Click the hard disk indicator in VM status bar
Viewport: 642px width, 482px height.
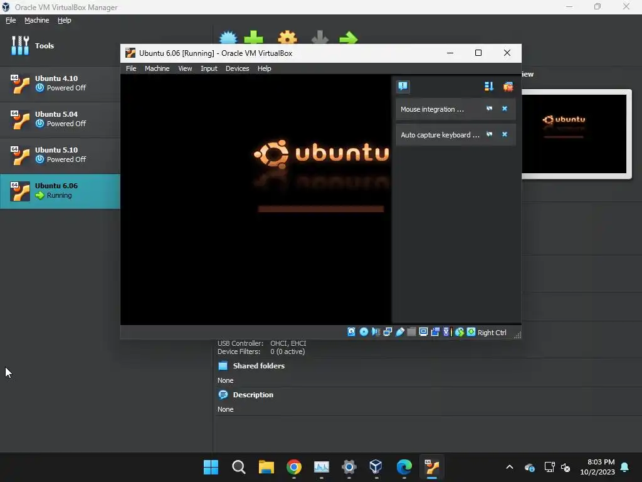click(x=351, y=332)
